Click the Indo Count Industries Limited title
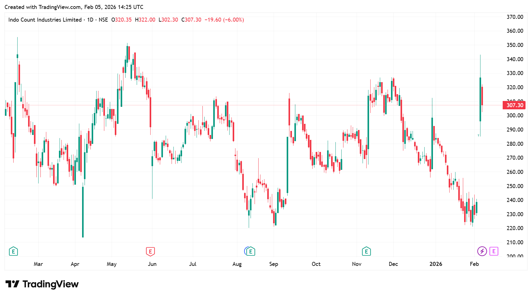The width and height of the screenshot is (532, 298). (45, 20)
